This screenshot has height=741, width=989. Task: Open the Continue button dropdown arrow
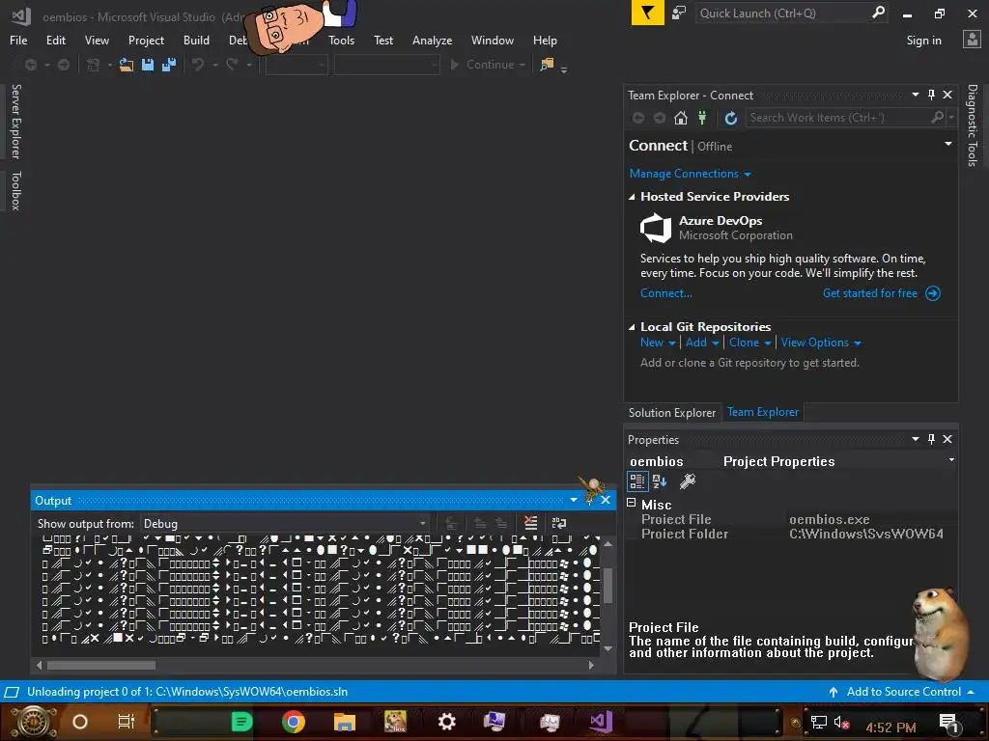coord(523,65)
